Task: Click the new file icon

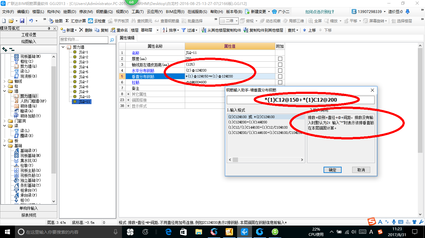Action: (4, 21)
